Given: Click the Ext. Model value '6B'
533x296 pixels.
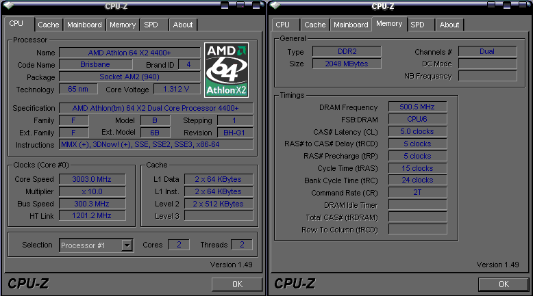Looking at the screenshot, I should coord(156,133).
